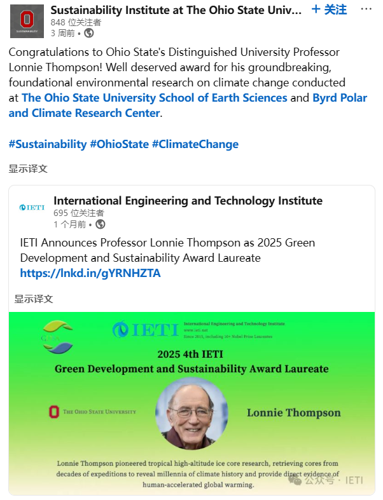The image size is (383, 500).
Task: Click the large IETI logo in the banner
Action: pyautogui.click(x=144, y=330)
